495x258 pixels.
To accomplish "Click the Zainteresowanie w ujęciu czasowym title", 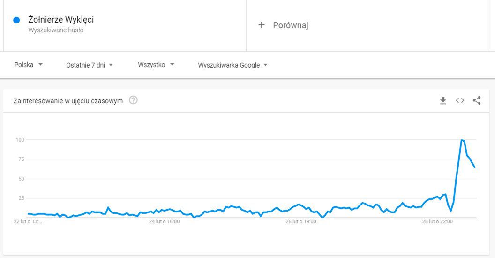I will 68,101.
